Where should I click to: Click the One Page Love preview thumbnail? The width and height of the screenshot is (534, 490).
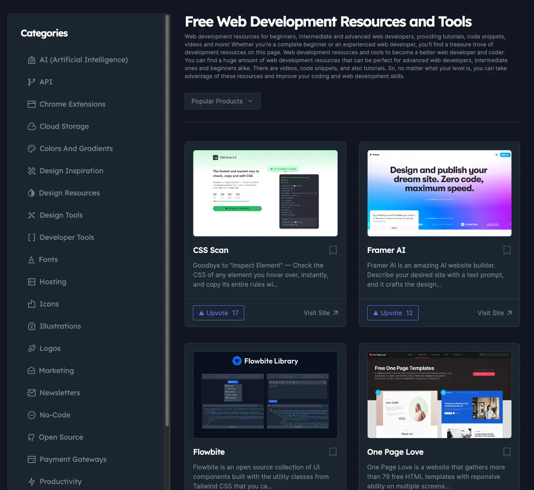point(439,395)
